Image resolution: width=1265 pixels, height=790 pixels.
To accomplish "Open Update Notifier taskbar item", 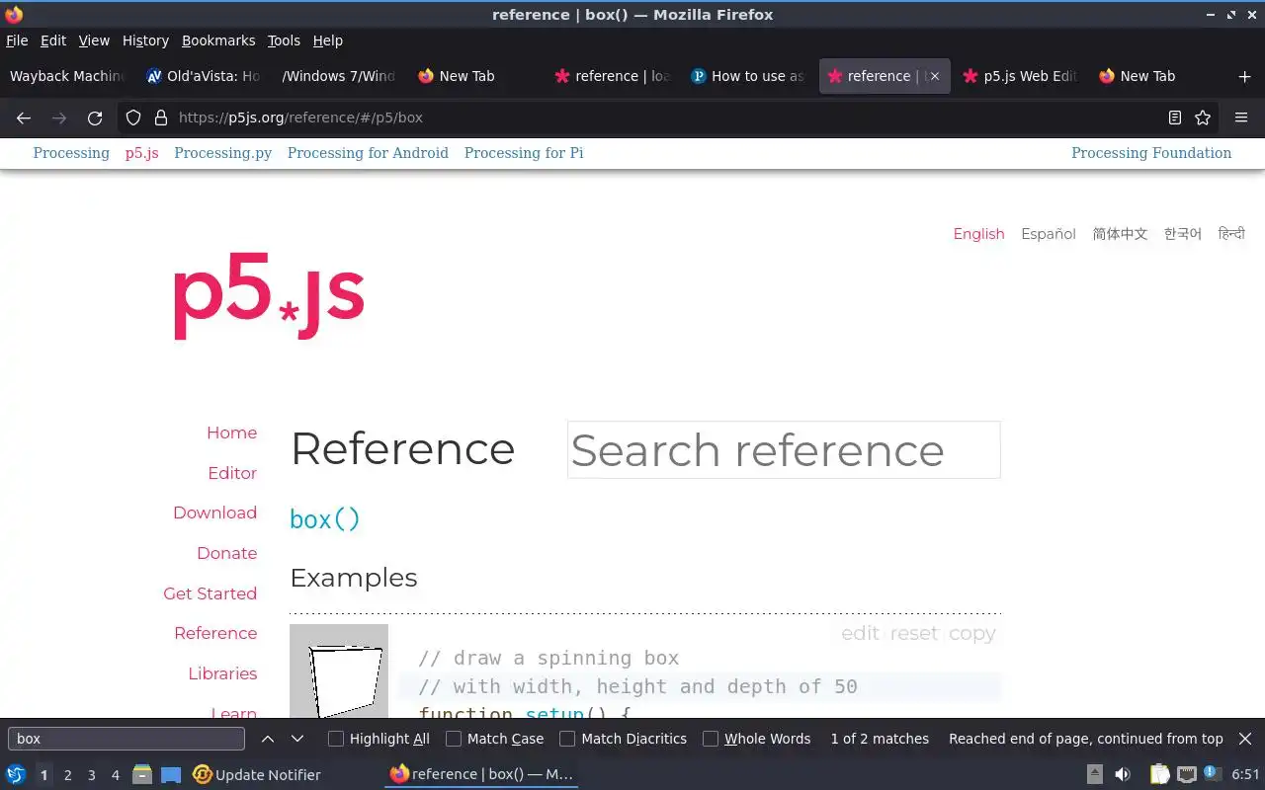I will tap(257, 774).
